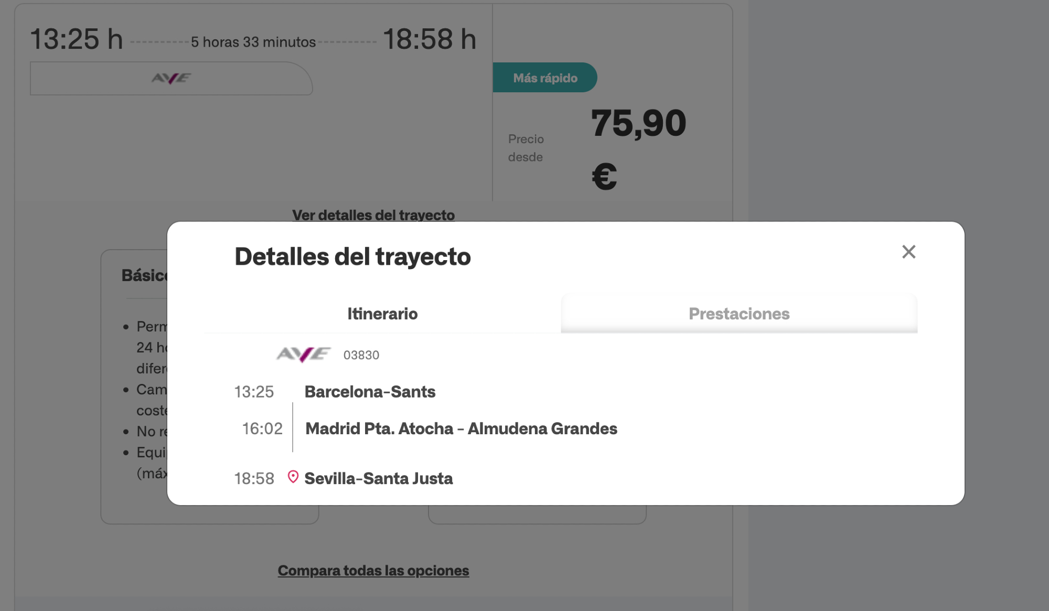
Task: Click the AVE logo beside train 03830
Action: coord(303,355)
